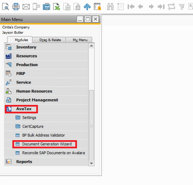Open the Resources module

click(x=46, y=56)
